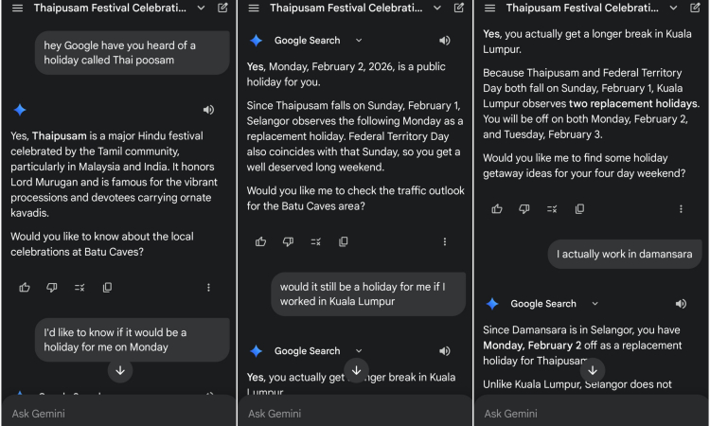
Task: Select 'hey Google have you heard' message bubble
Action: tap(133, 52)
